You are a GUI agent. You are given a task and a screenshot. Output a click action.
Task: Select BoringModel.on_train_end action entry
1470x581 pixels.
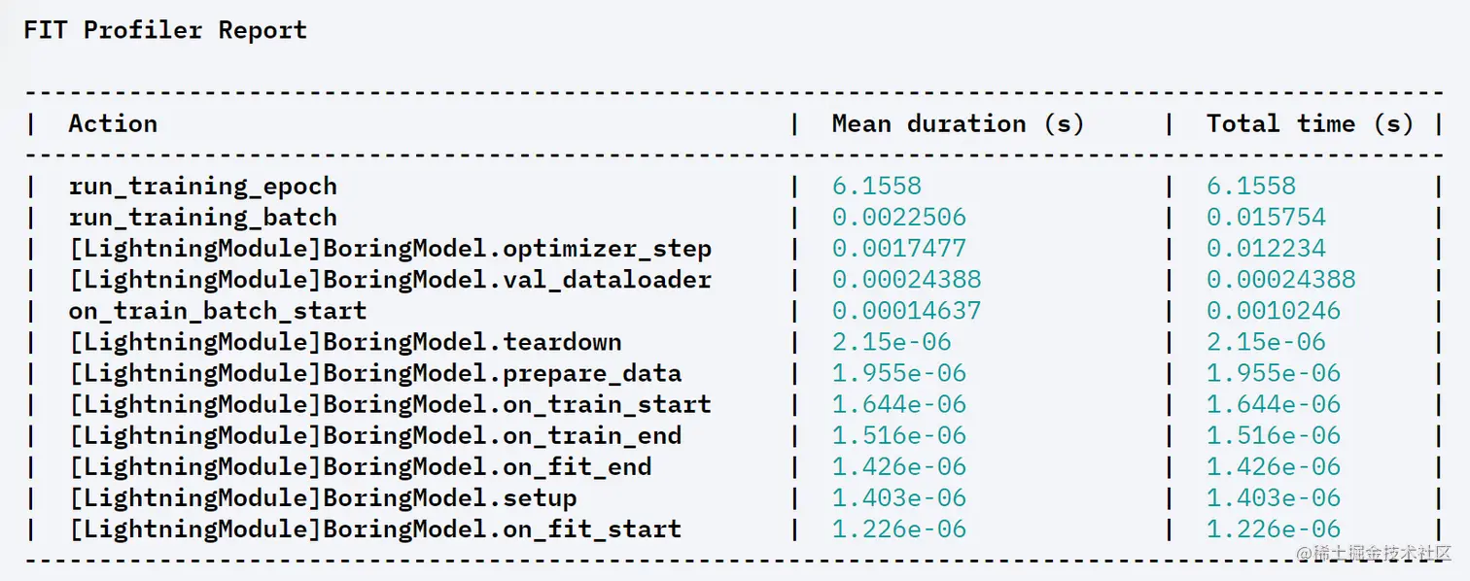pos(375,435)
